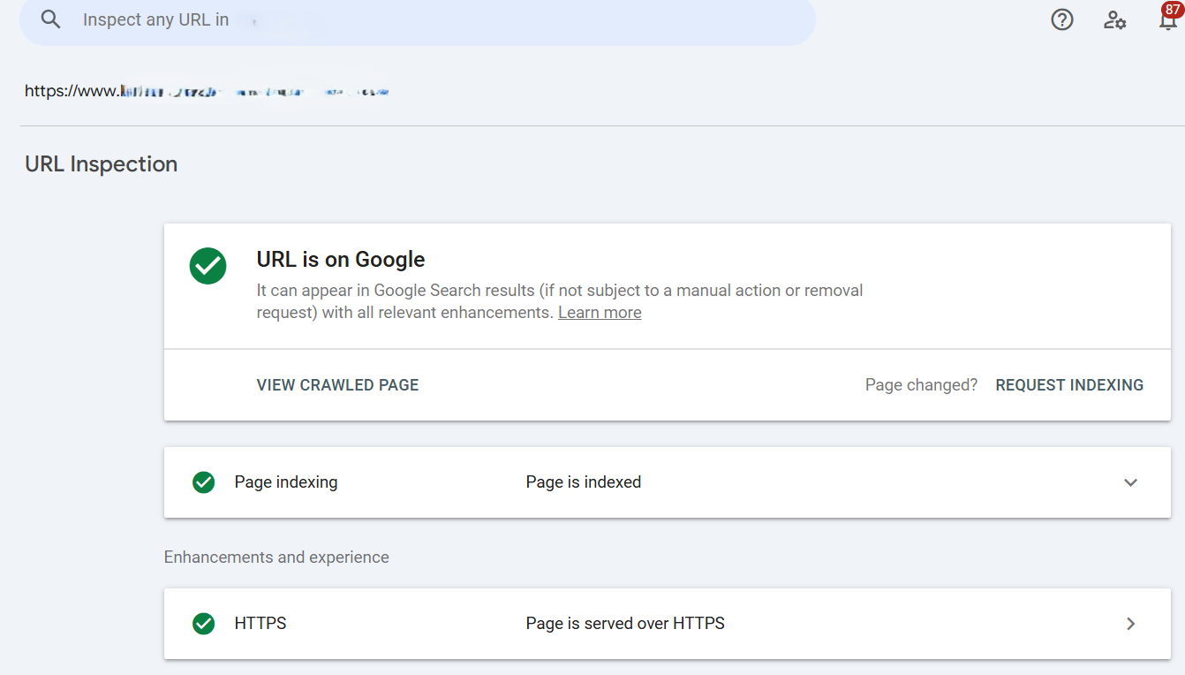Image resolution: width=1185 pixels, height=675 pixels.
Task: Click the inspected URL at the top
Action: point(208,90)
